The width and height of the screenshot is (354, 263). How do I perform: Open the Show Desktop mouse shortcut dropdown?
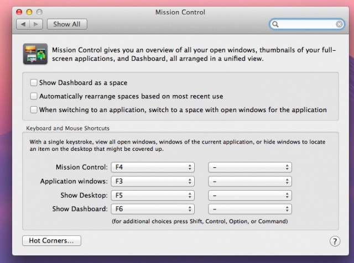click(250, 196)
